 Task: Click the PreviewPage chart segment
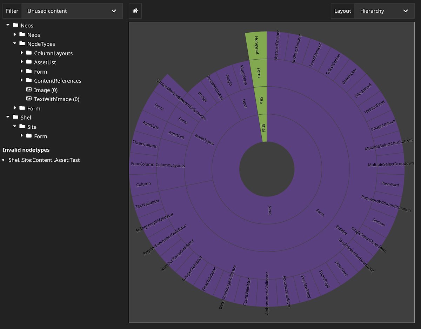306,287
